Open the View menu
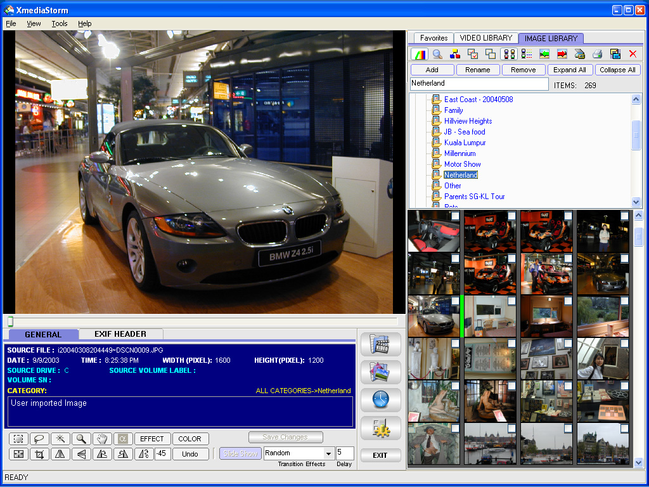The height and width of the screenshot is (487, 649). click(x=34, y=23)
